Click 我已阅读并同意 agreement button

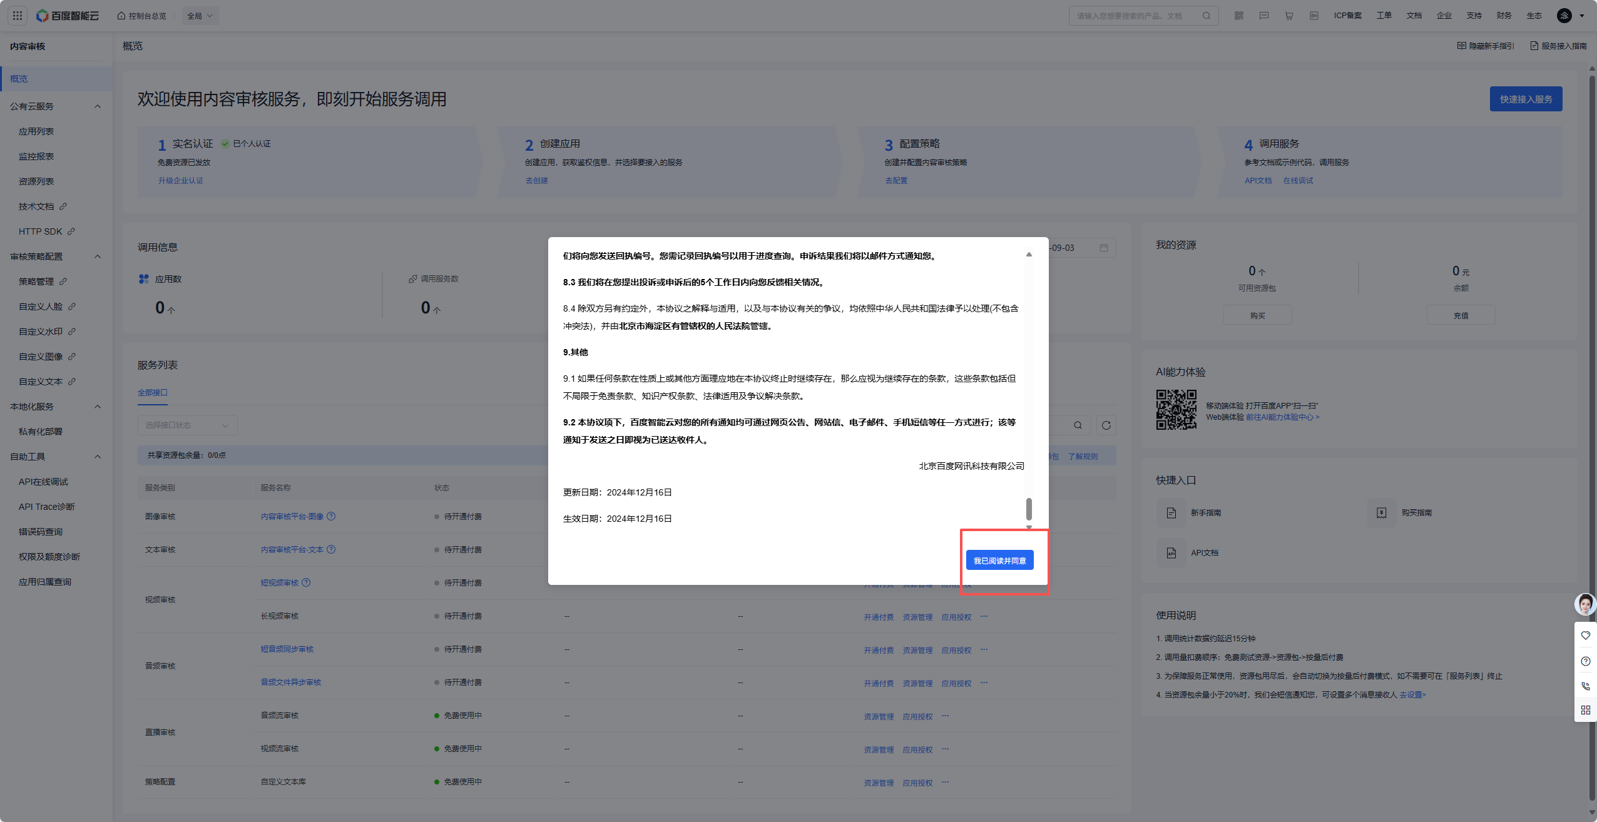(x=999, y=561)
